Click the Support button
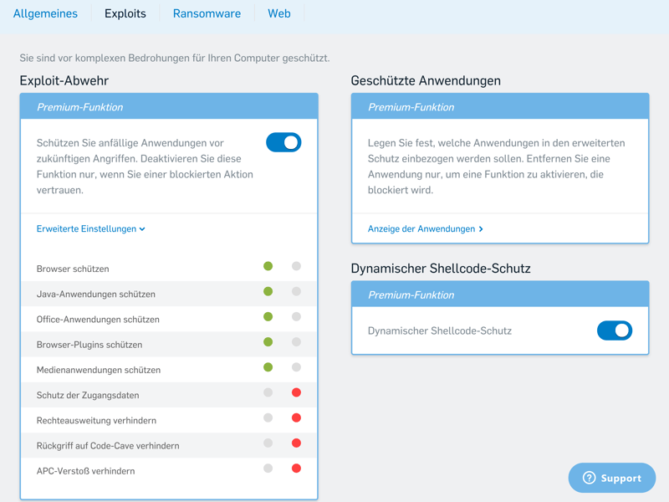Screen dimensions: 669x502 coord(612,478)
